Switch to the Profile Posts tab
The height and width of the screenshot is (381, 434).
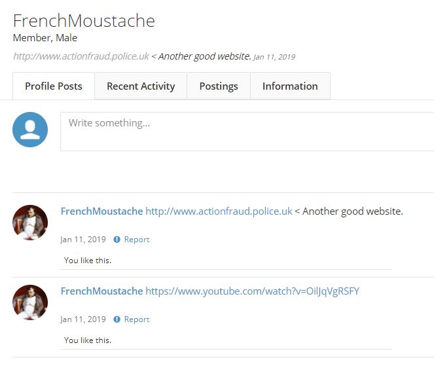[x=54, y=86]
